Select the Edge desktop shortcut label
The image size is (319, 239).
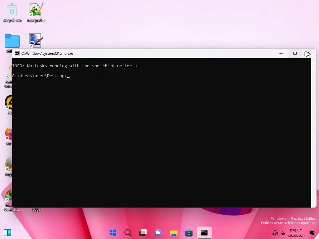[36, 209]
